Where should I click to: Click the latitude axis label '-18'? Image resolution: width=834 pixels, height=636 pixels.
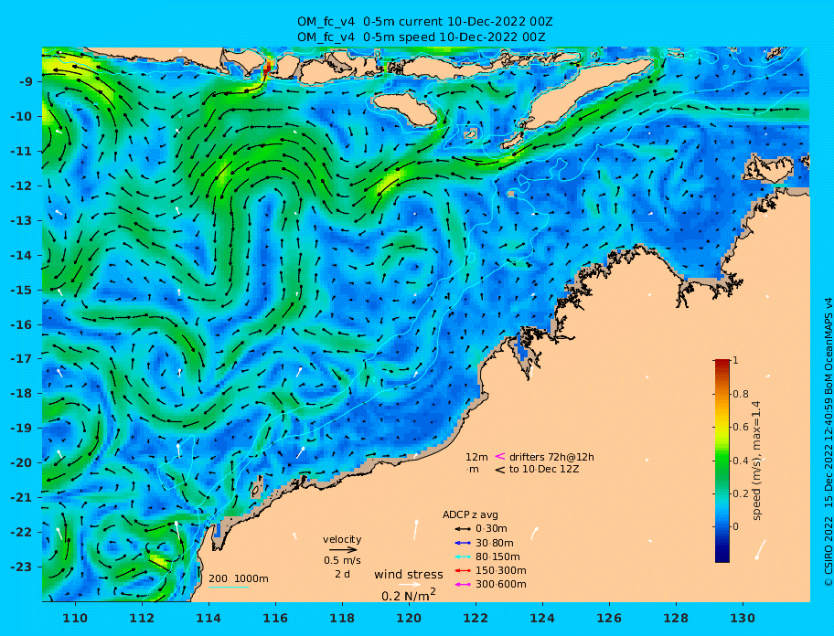coord(22,393)
